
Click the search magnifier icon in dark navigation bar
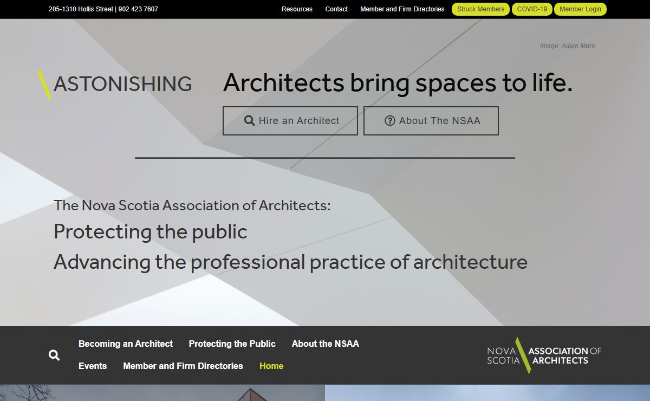click(x=54, y=355)
